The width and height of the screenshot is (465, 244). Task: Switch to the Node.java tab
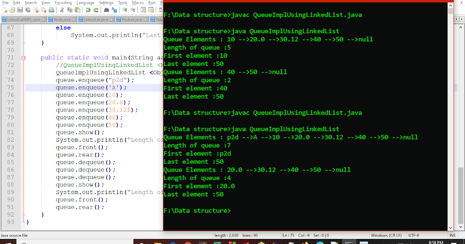pyautogui.click(x=61, y=19)
